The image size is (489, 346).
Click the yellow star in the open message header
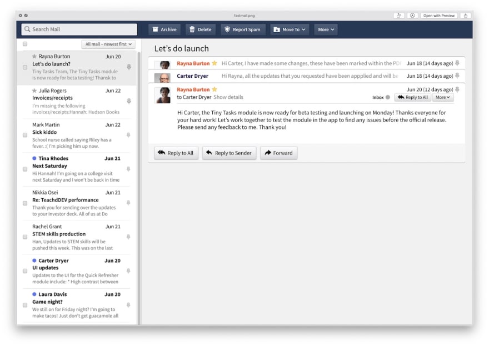click(214, 89)
